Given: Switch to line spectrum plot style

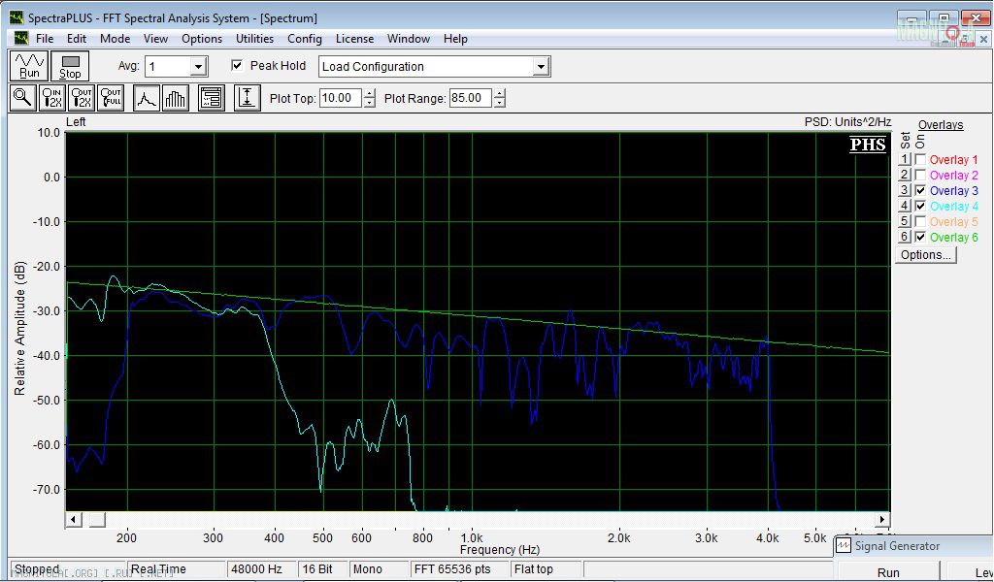Looking at the screenshot, I should click(147, 98).
